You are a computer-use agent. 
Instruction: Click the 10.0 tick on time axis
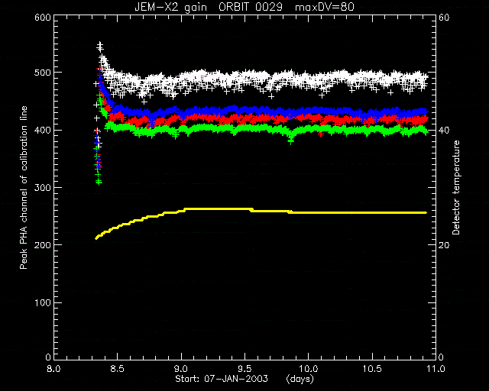coord(308,369)
